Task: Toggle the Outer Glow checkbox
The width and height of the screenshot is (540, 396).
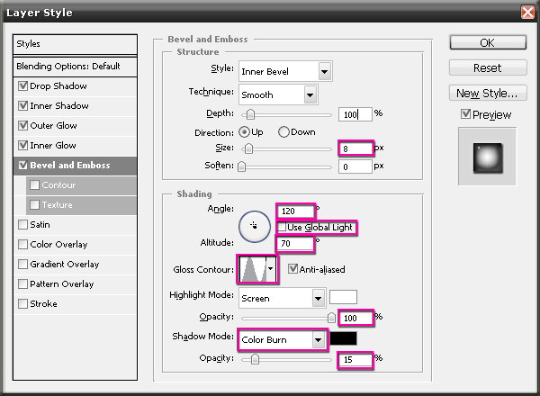Action: pos(23,125)
